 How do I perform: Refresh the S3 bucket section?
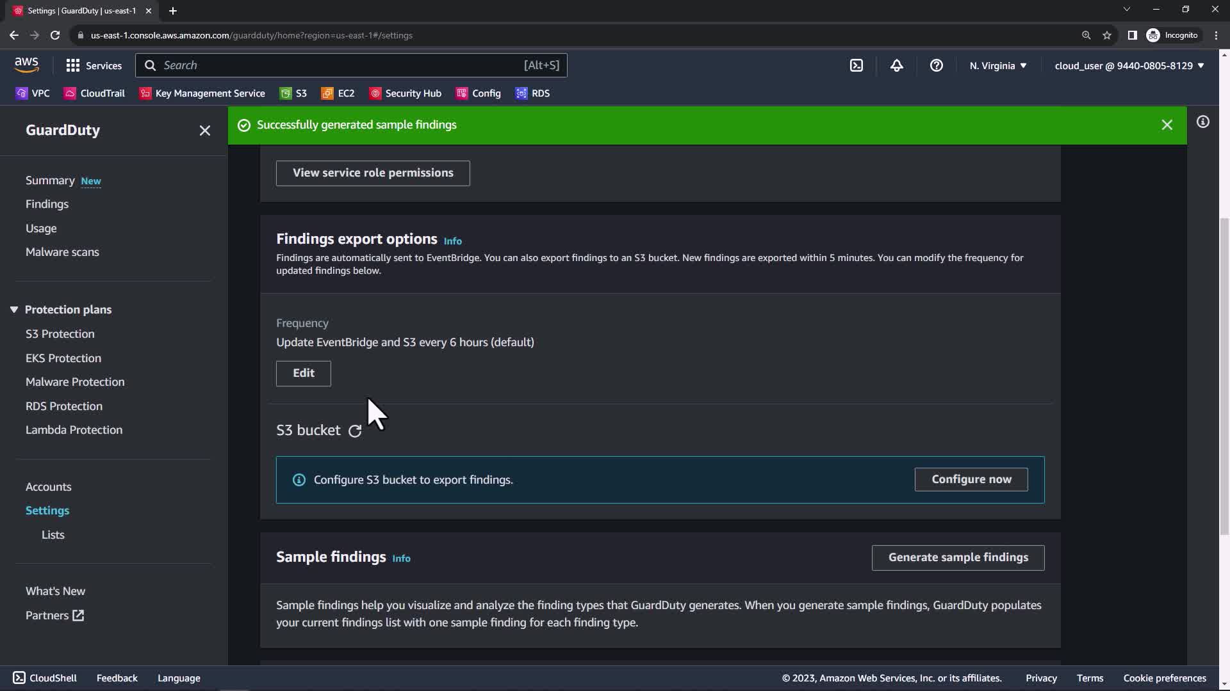355,431
